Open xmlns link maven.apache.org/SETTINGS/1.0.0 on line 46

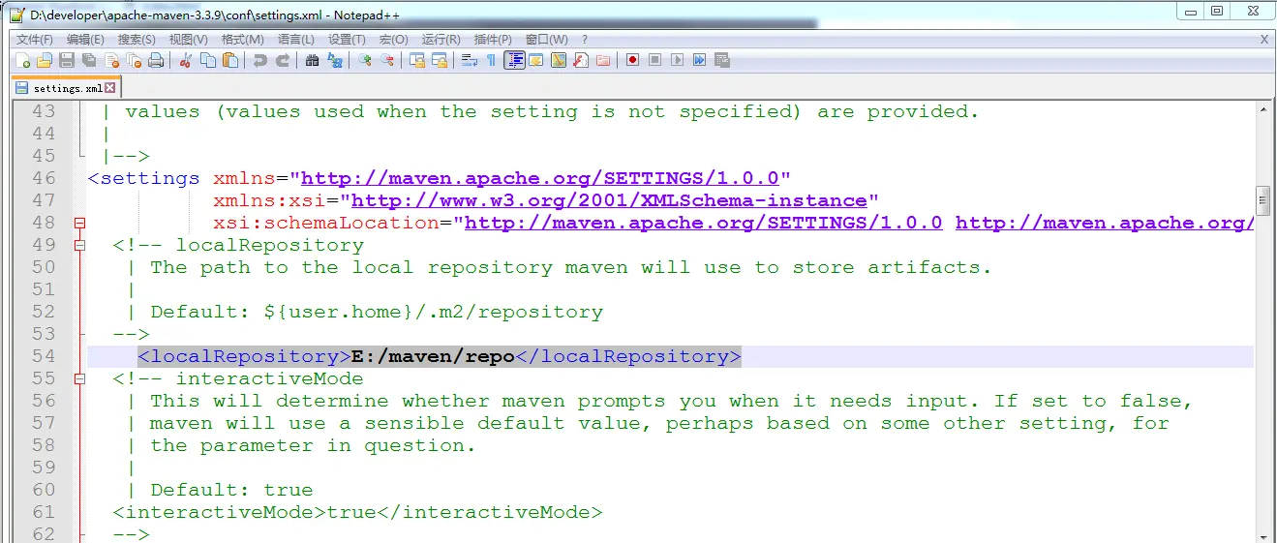pyautogui.click(x=540, y=178)
